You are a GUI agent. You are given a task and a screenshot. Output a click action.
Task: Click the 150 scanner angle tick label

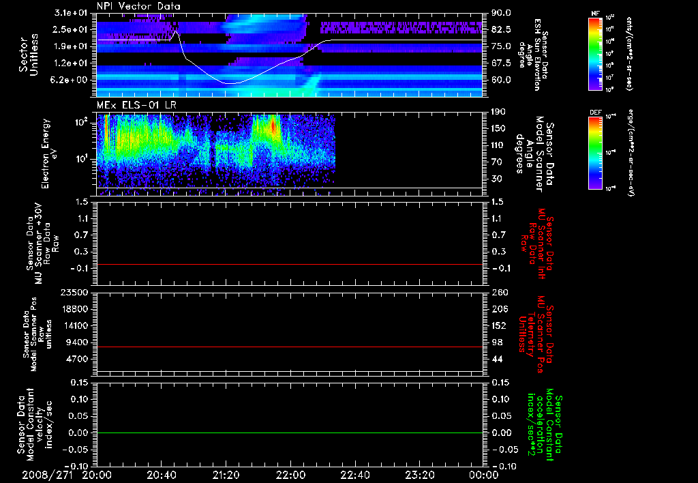click(499, 129)
